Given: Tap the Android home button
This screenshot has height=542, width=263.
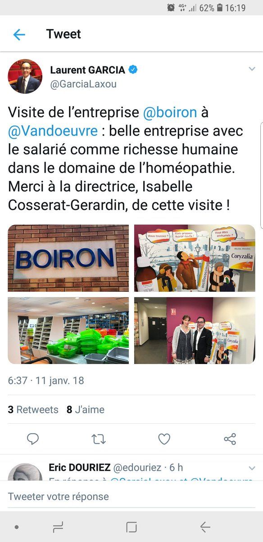Looking at the screenshot, I should (x=131, y=527).
